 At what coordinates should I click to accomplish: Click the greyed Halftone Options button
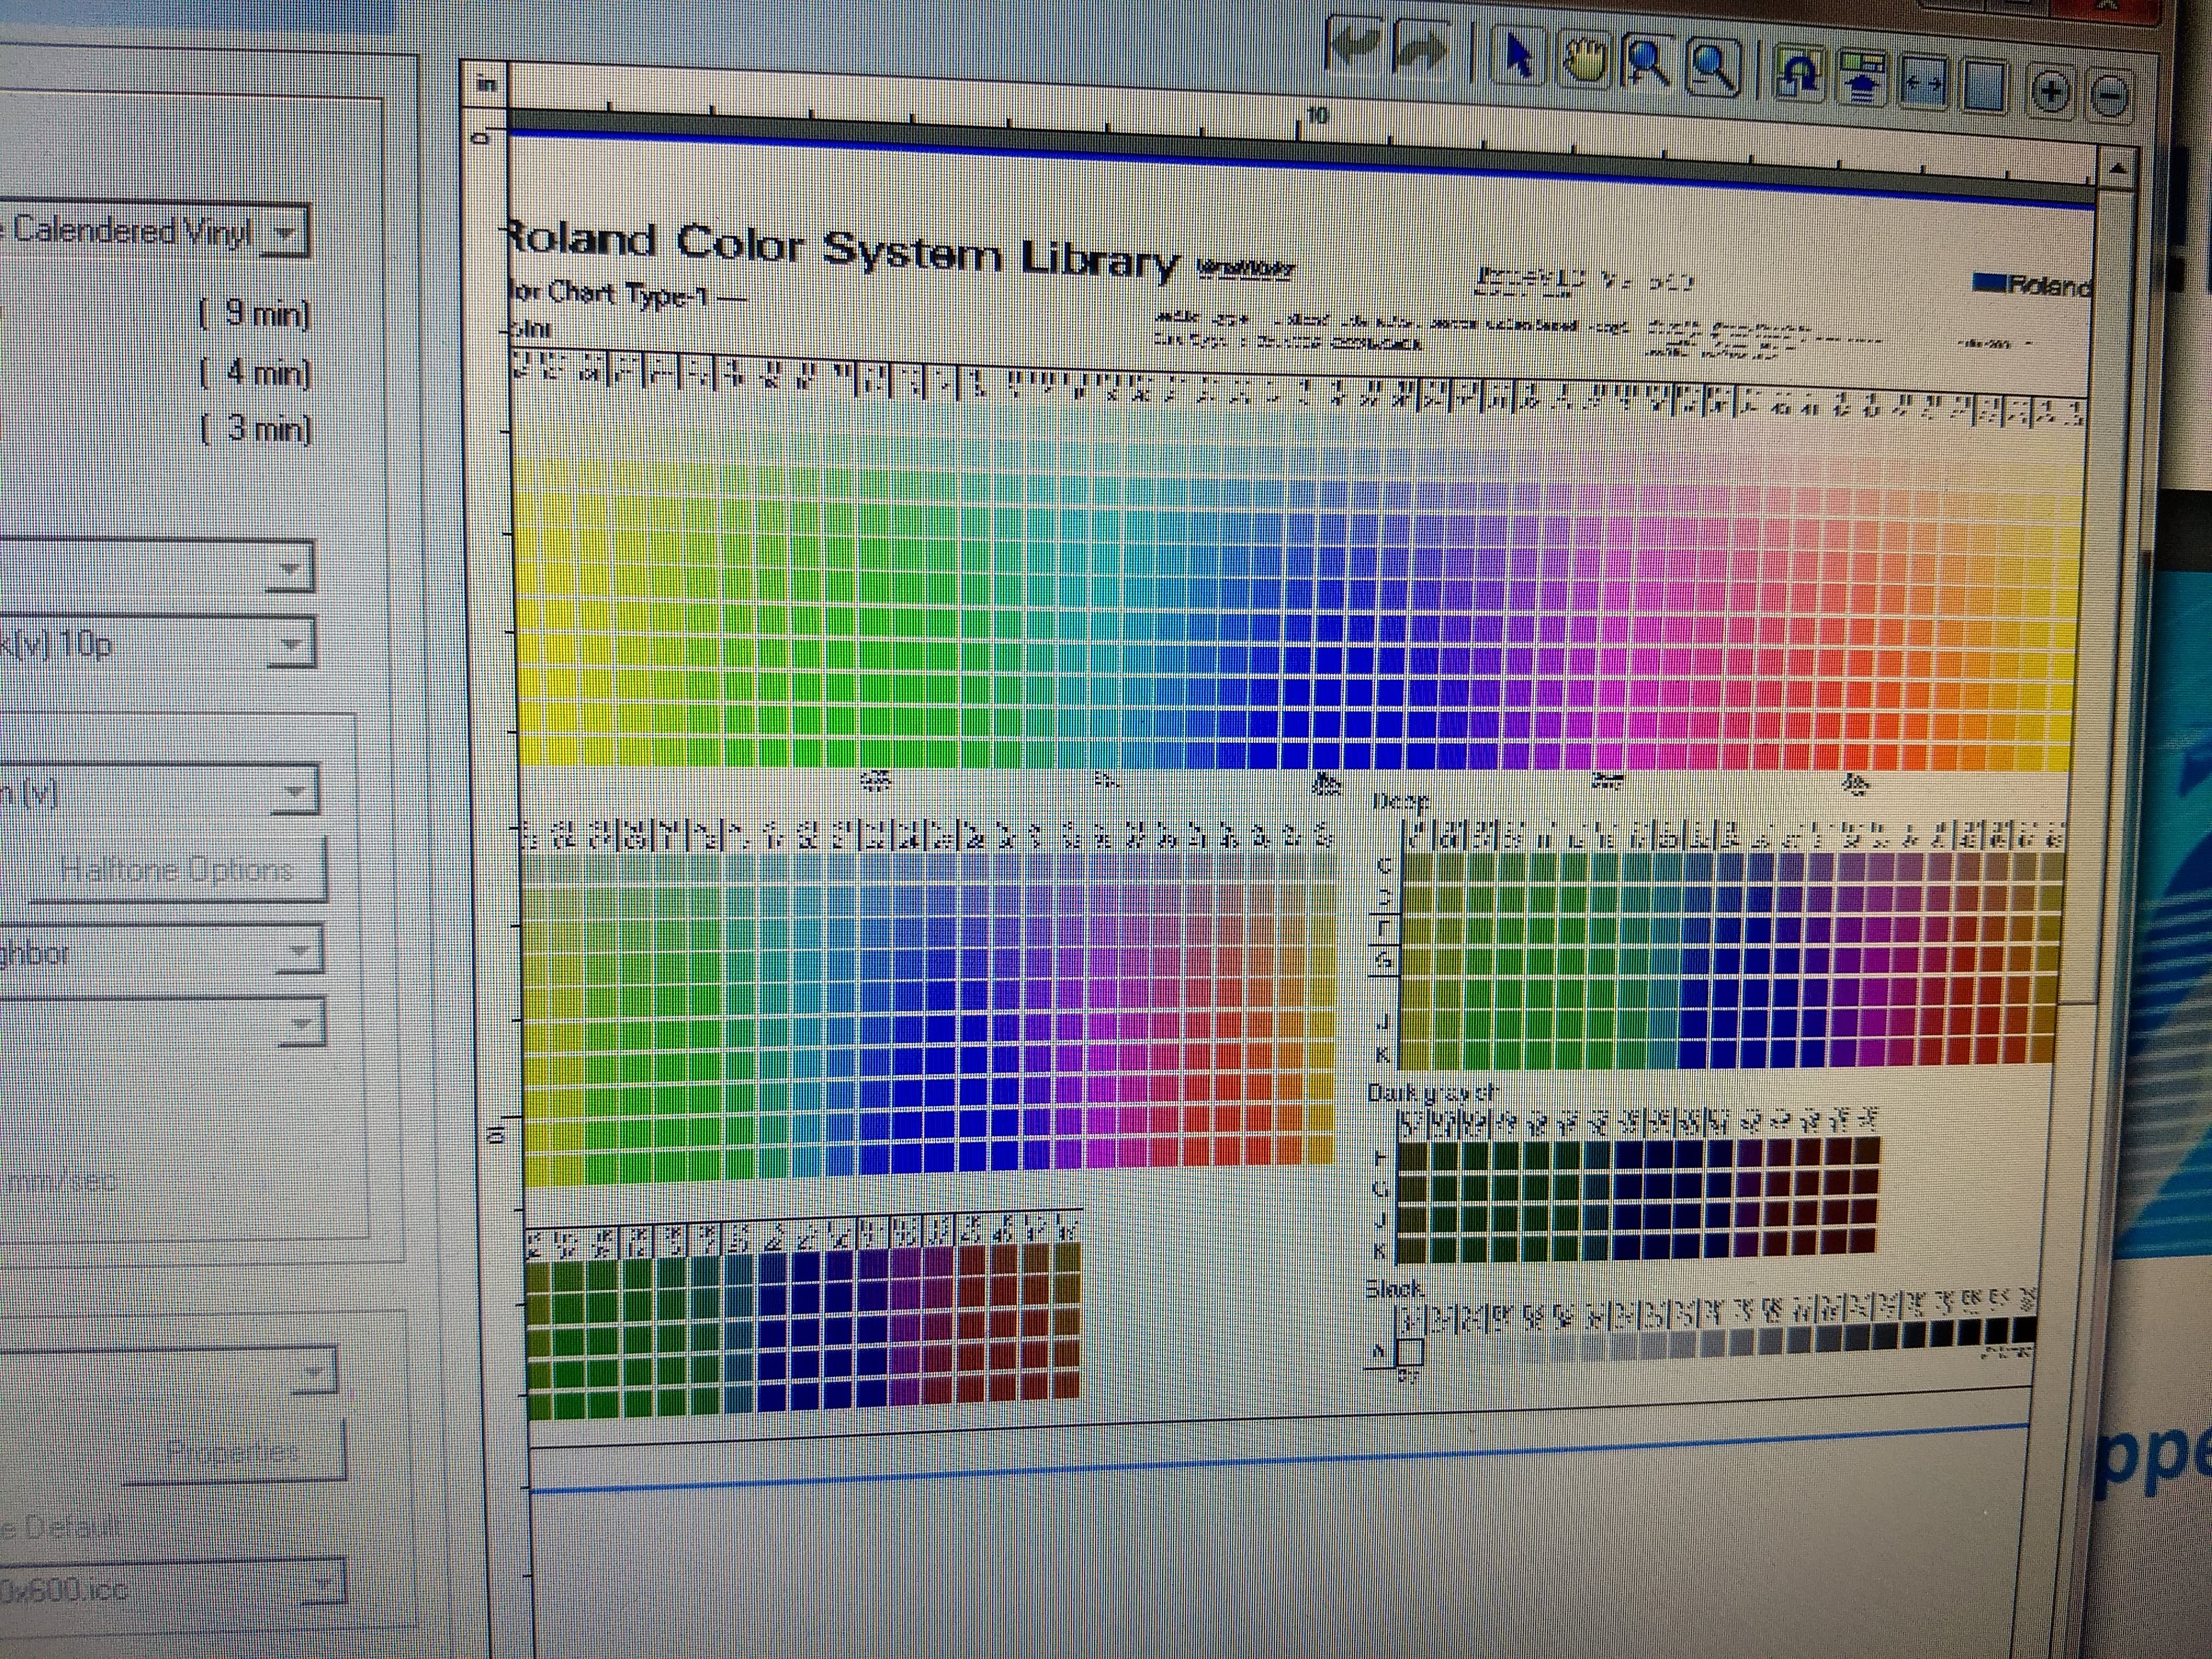click(x=178, y=870)
